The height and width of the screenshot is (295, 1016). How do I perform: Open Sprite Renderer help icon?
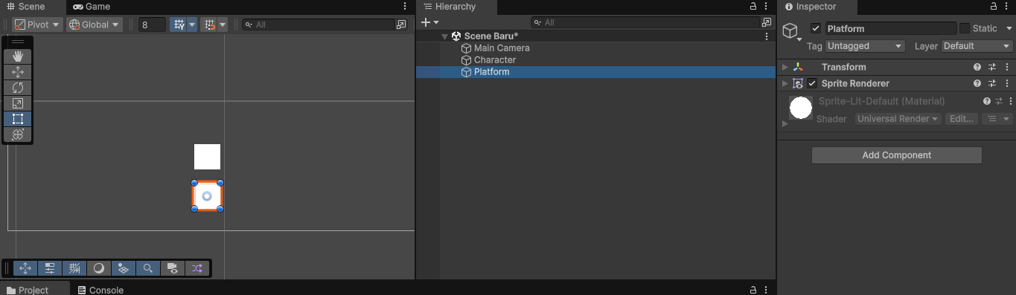coord(977,83)
